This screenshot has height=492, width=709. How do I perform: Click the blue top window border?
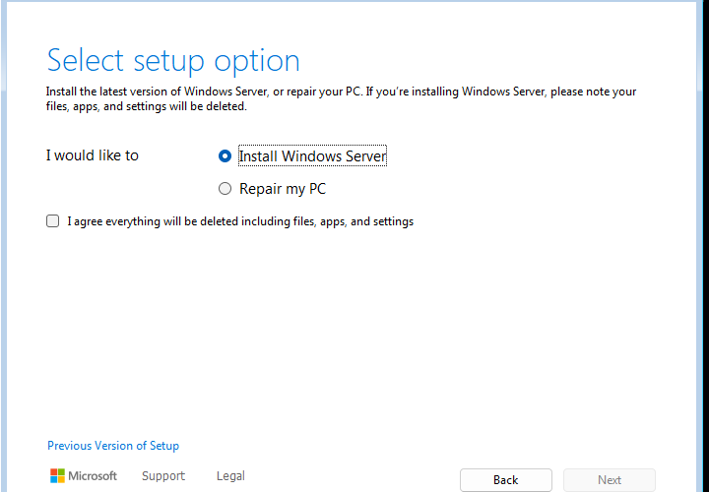pos(354,1)
